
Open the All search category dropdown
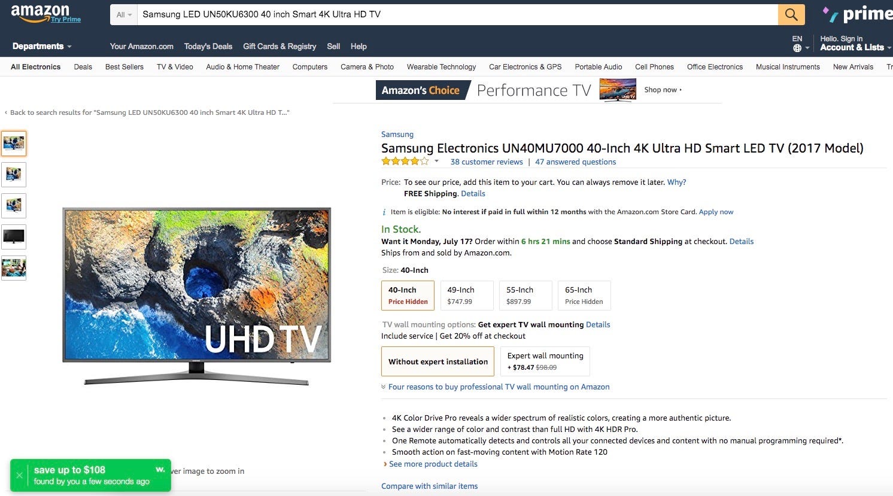pos(124,14)
